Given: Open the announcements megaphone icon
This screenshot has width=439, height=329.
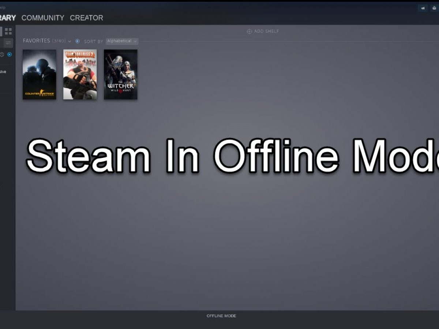Looking at the screenshot, I should tap(423, 8).
